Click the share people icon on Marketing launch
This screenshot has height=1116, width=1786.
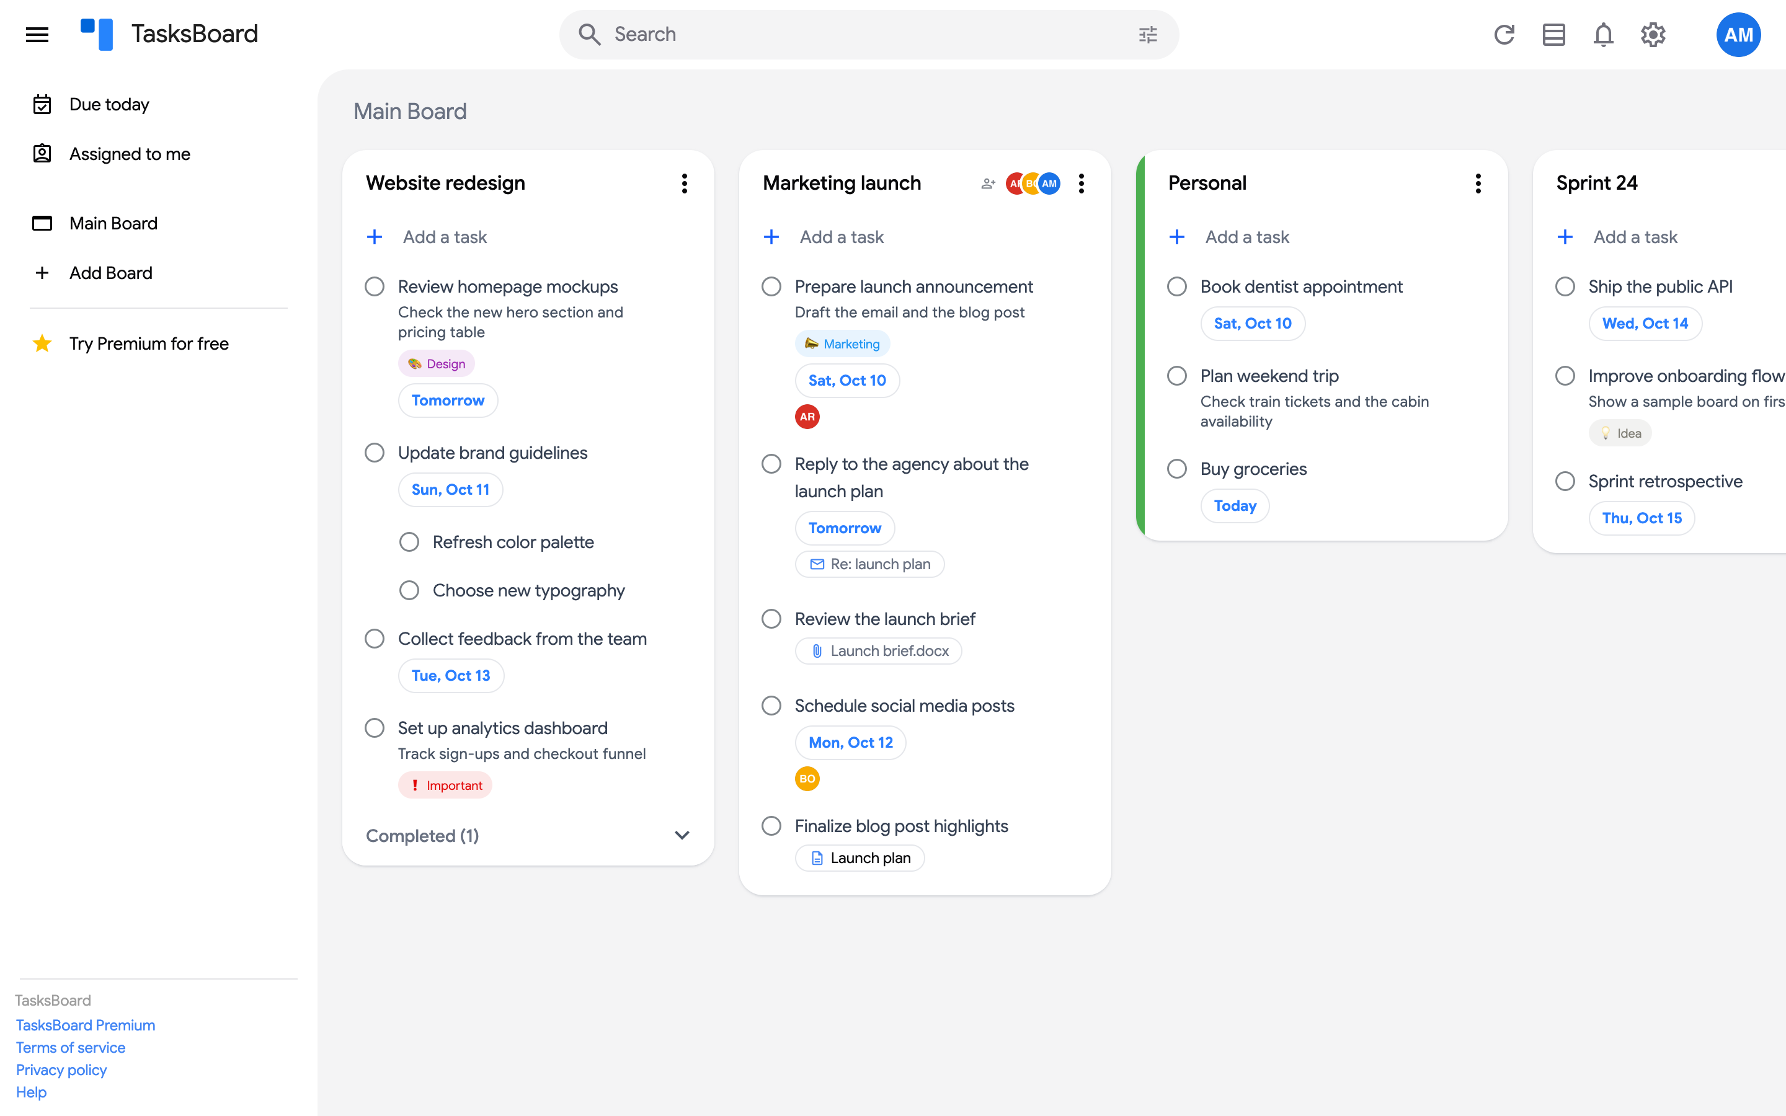tap(989, 184)
